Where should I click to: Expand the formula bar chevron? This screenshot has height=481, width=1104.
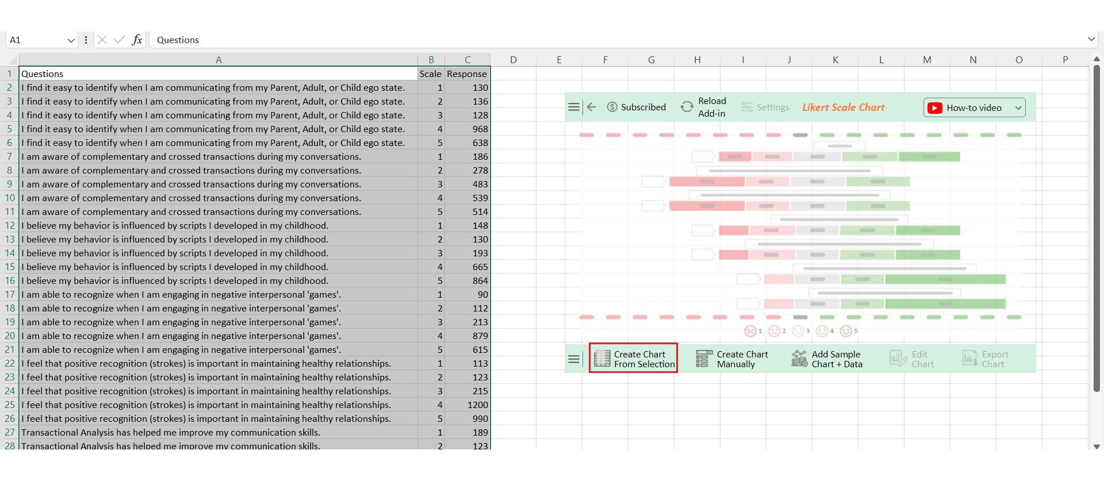click(x=1091, y=39)
